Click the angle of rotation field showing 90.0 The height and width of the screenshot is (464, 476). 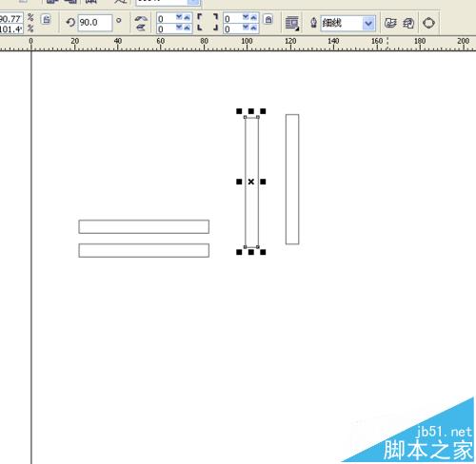tap(94, 23)
